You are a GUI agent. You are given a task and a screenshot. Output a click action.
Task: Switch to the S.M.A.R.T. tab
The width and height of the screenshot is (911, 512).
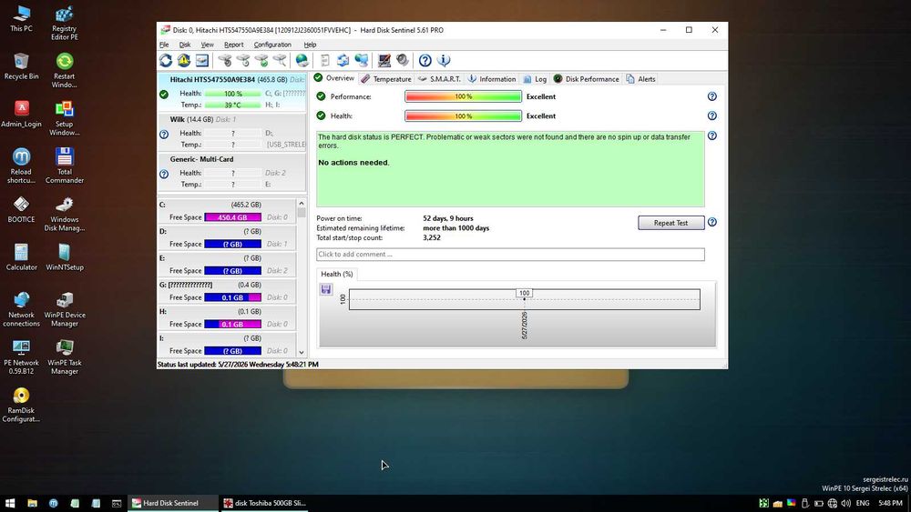439,79
